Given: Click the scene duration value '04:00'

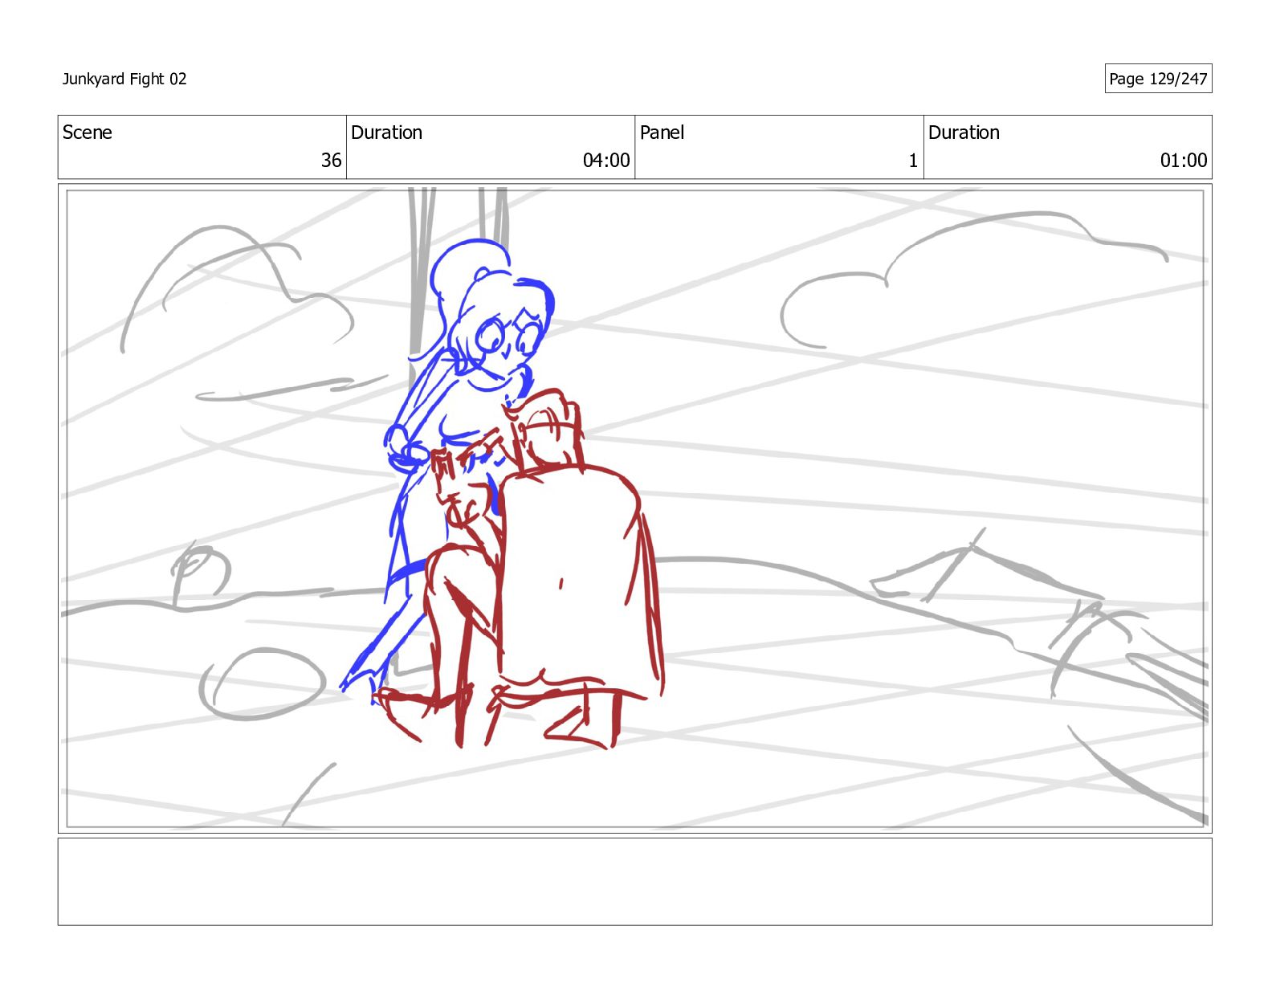Looking at the screenshot, I should click(606, 161).
